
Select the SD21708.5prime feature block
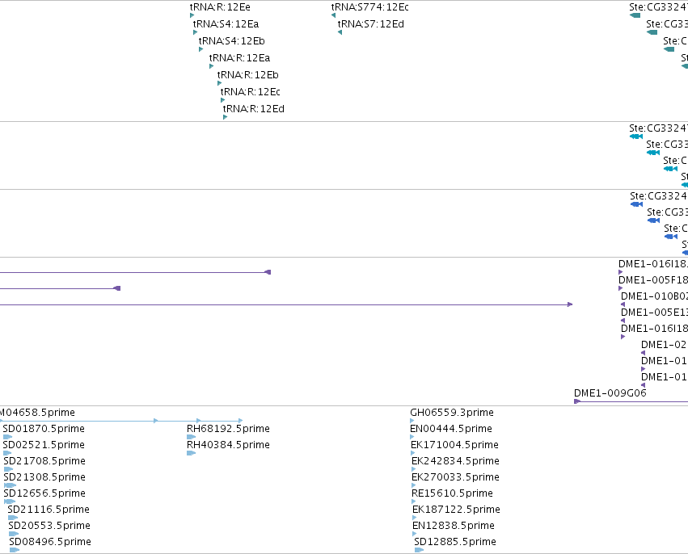point(8,469)
